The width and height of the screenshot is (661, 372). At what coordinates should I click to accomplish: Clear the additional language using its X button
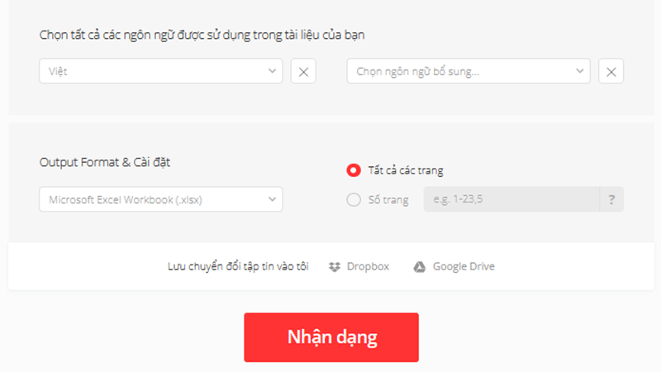[611, 72]
